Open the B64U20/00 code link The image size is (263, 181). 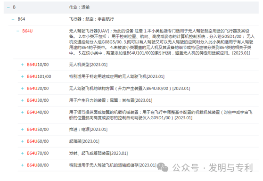[38, 89]
